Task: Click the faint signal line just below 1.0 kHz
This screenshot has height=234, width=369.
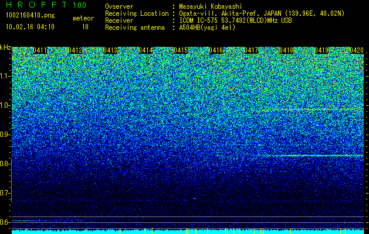Action: [x=313, y=109]
